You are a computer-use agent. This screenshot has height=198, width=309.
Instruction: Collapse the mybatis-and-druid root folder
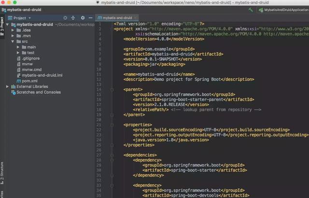[x=7, y=25]
